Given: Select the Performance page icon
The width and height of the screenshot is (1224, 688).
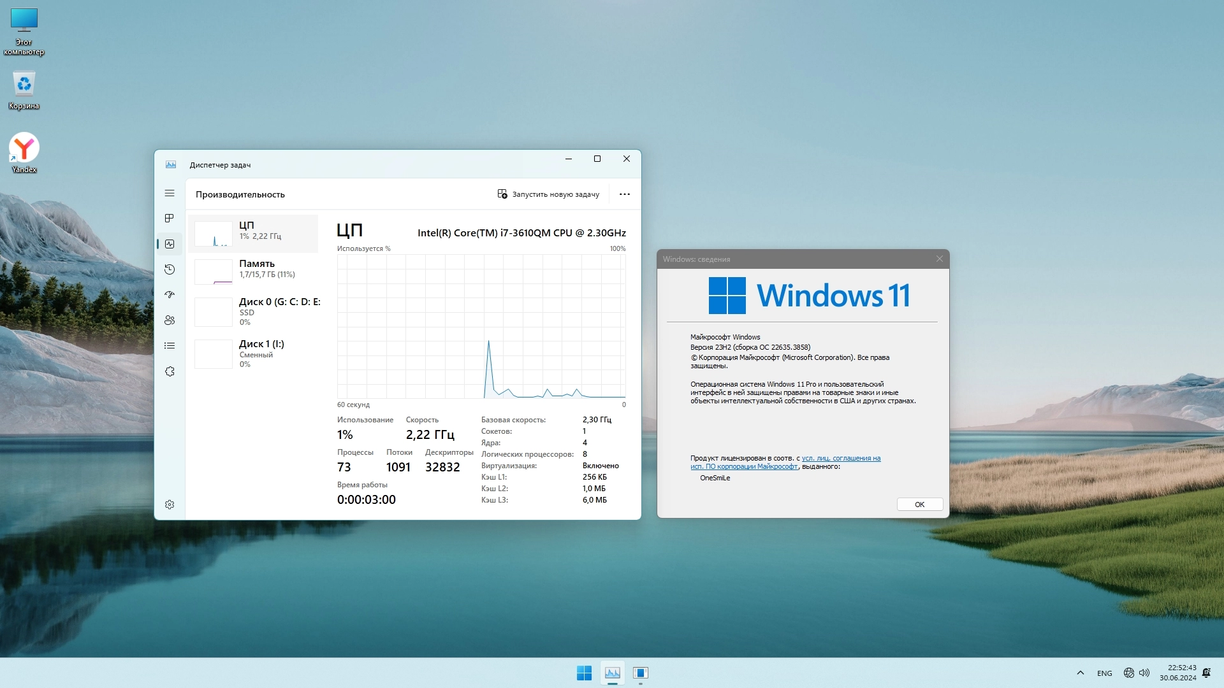Looking at the screenshot, I should [170, 244].
